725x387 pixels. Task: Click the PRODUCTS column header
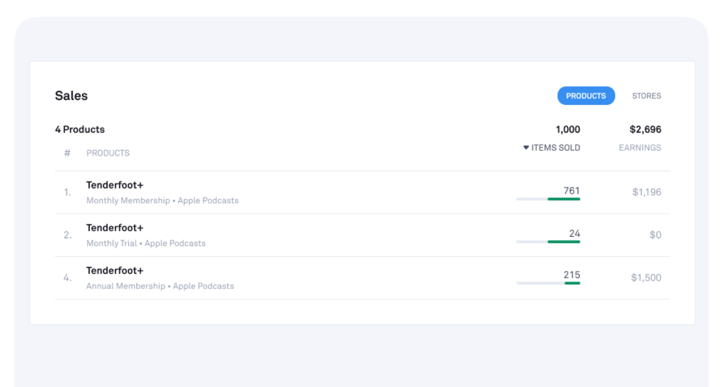pos(108,153)
